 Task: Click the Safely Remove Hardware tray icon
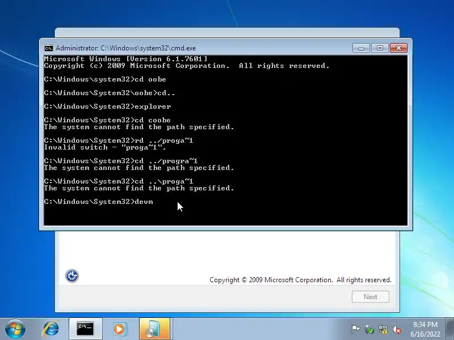click(369, 329)
